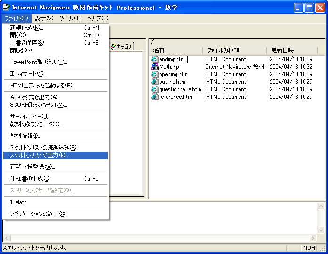
Task: Minimize the application window
Action: pos(298,8)
